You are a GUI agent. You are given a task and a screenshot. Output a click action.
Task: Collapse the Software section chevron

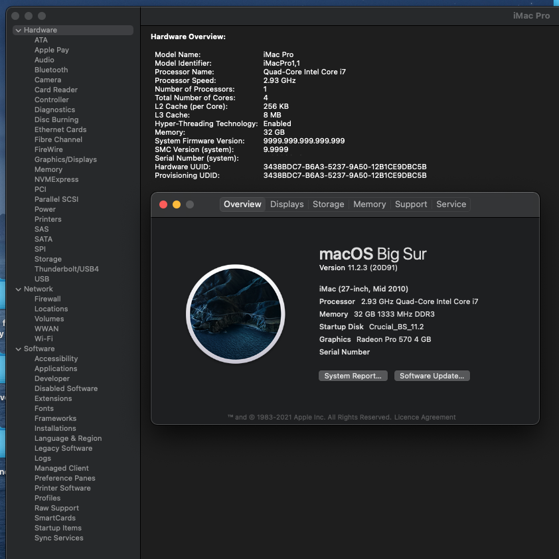pos(18,349)
